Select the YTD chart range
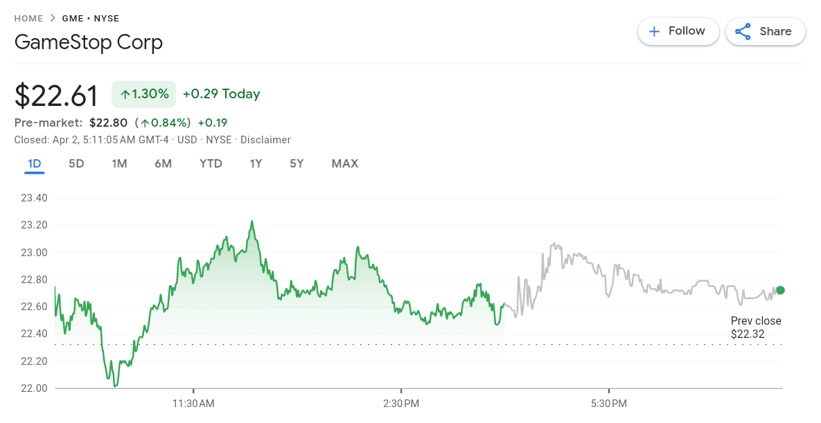The width and height of the screenshot is (821, 423). click(x=211, y=163)
